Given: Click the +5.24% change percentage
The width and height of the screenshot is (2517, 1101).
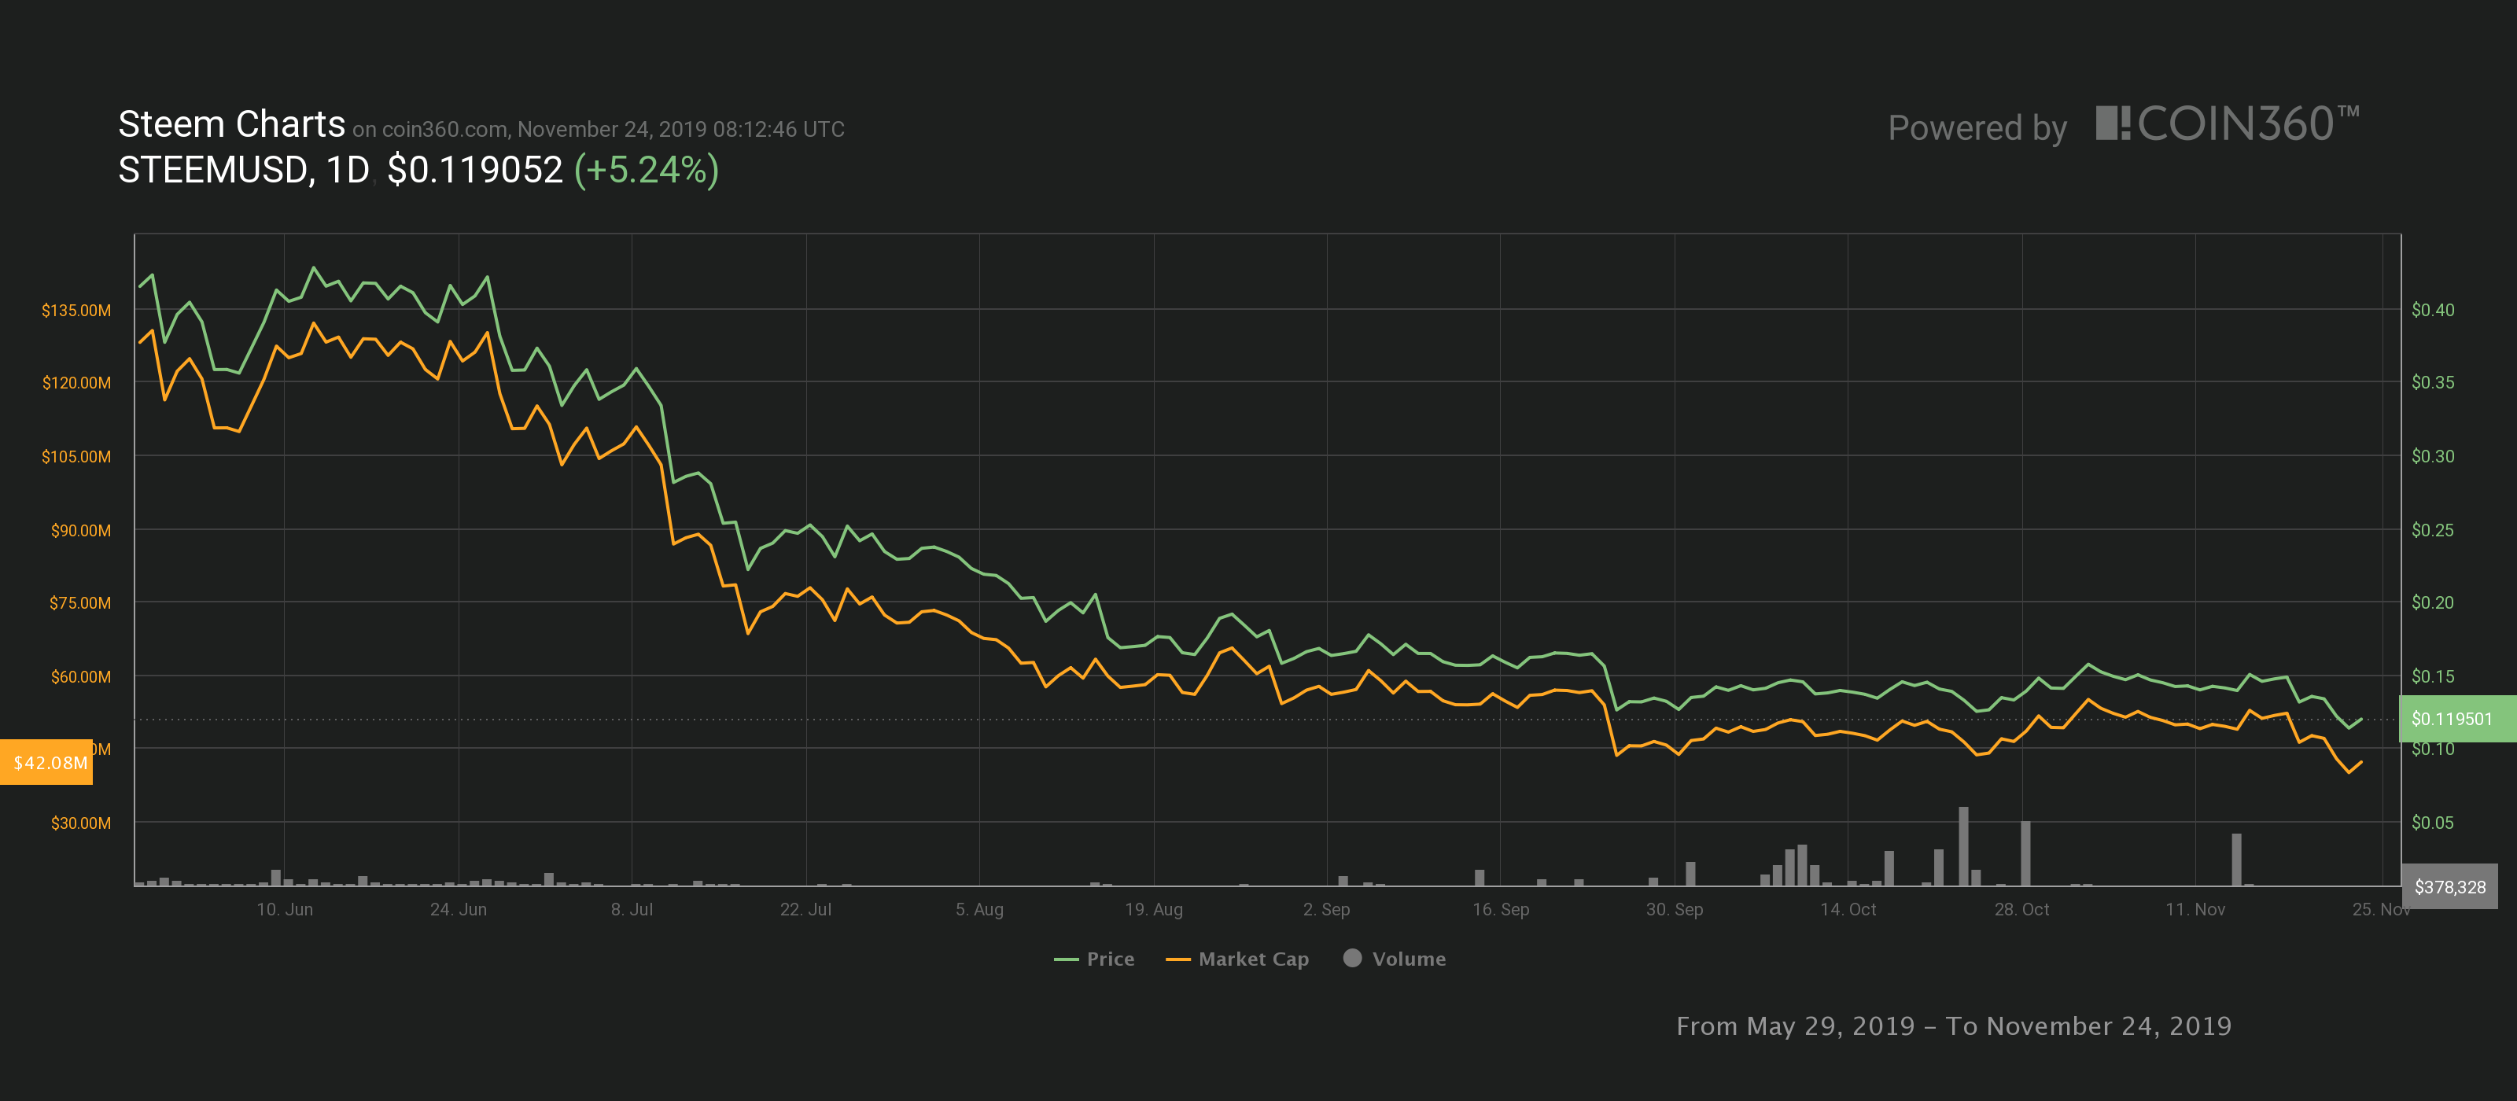Looking at the screenshot, I should click(646, 170).
